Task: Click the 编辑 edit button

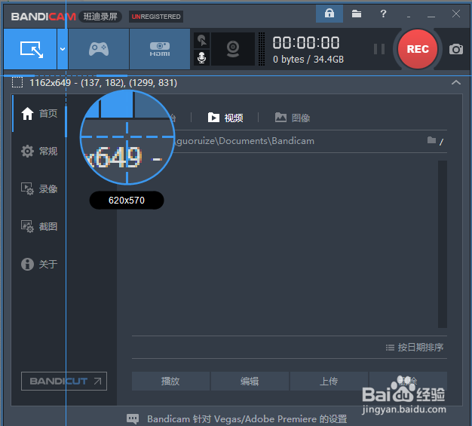Action: click(x=250, y=382)
